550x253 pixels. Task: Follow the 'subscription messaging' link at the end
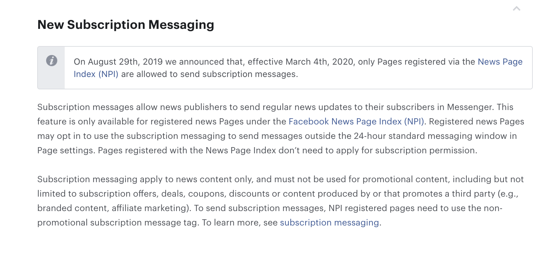[x=329, y=223]
